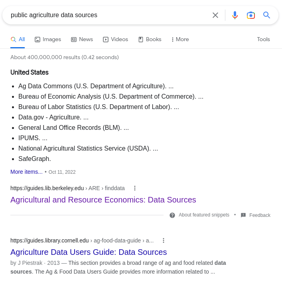The width and height of the screenshot is (282, 282).
Task: Open the Tools filter options
Action: coord(264,40)
